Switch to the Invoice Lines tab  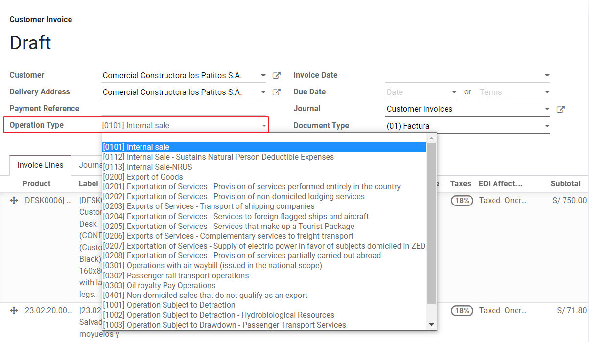tap(40, 165)
